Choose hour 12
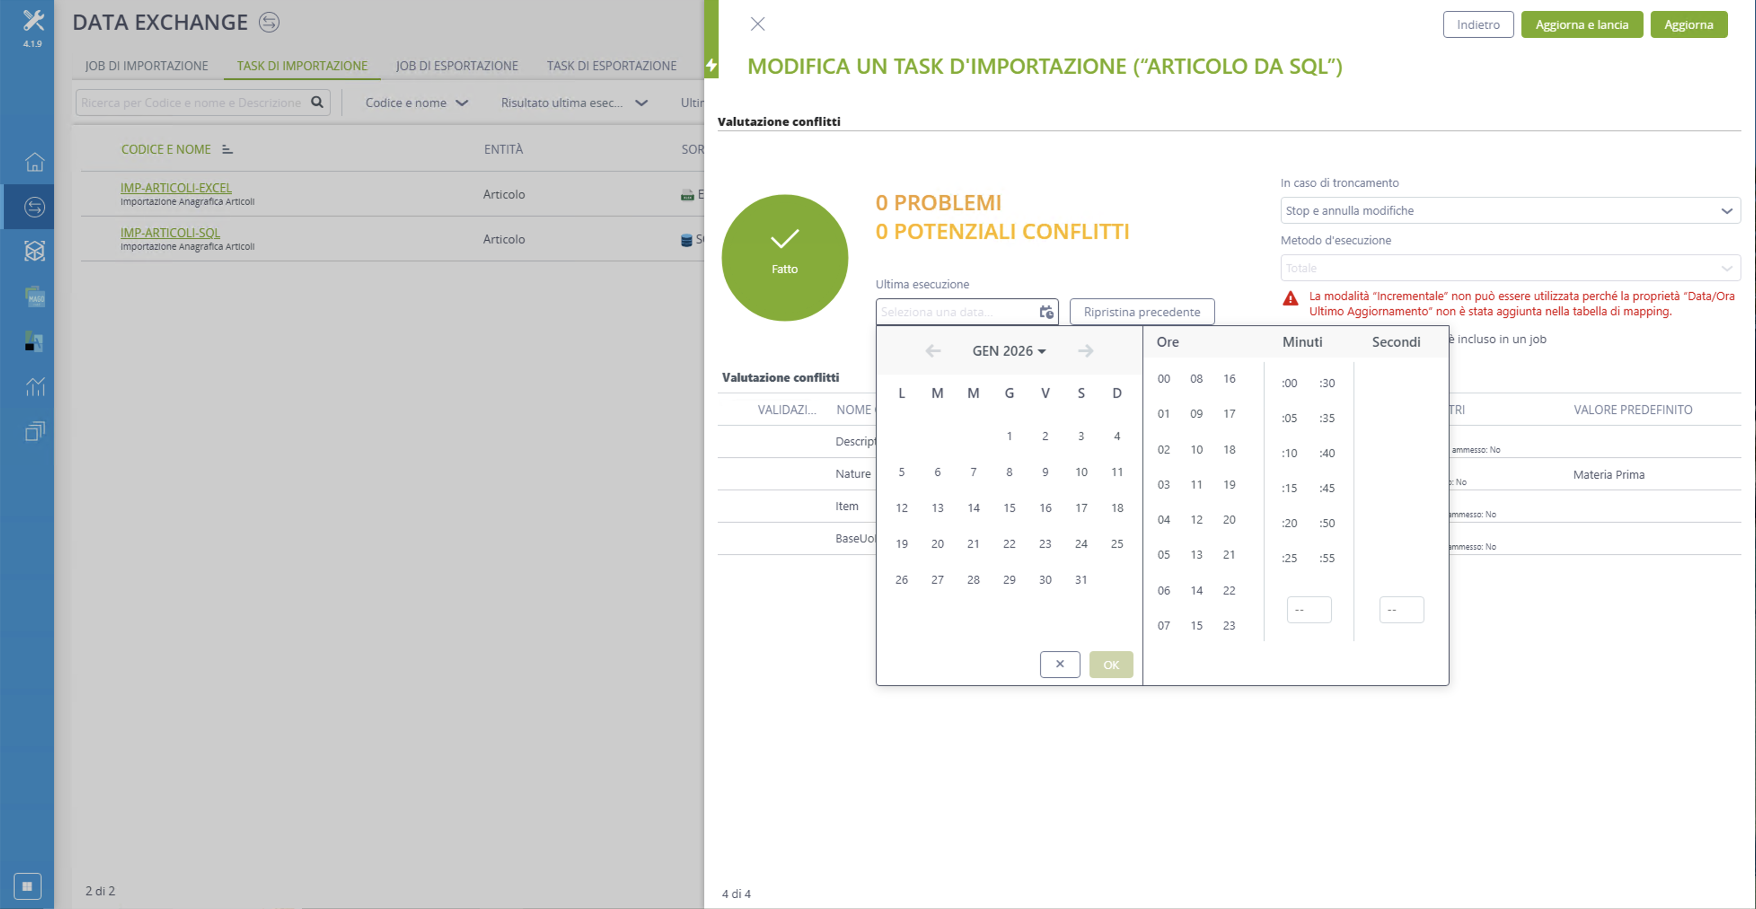 coord(1196,520)
